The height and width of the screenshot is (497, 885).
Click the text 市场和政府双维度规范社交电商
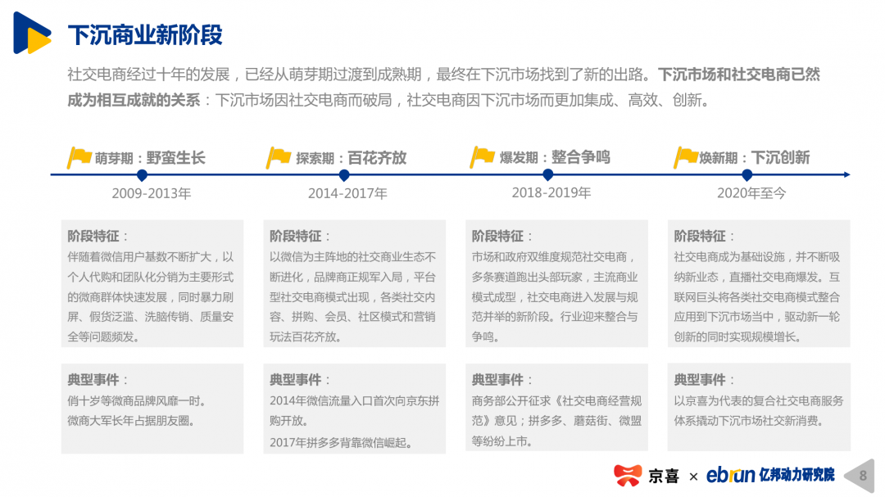point(549,257)
